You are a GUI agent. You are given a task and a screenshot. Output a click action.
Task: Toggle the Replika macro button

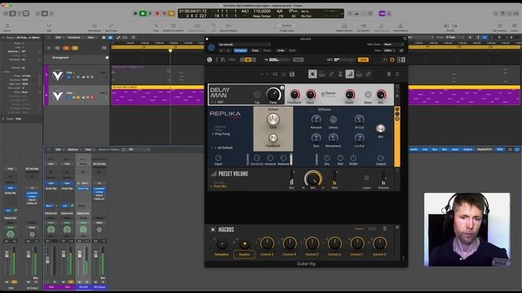pos(245,244)
